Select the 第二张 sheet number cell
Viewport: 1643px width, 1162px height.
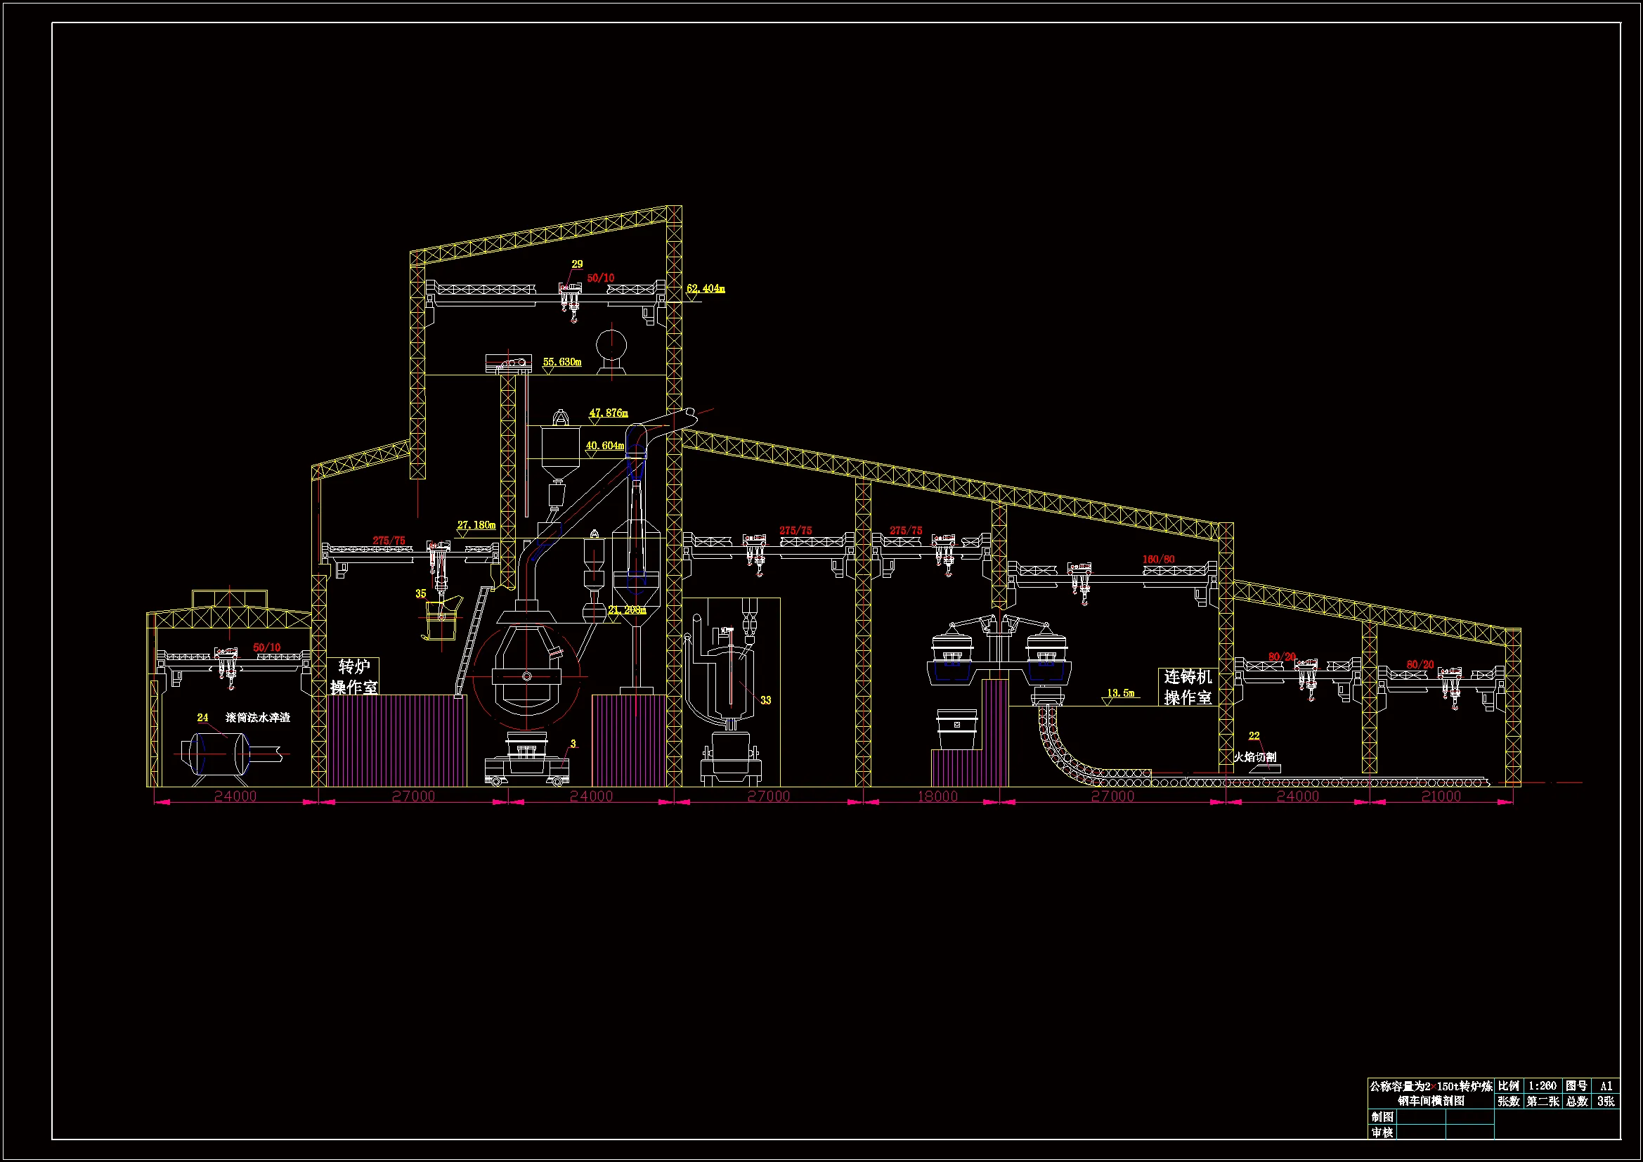(1542, 1101)
